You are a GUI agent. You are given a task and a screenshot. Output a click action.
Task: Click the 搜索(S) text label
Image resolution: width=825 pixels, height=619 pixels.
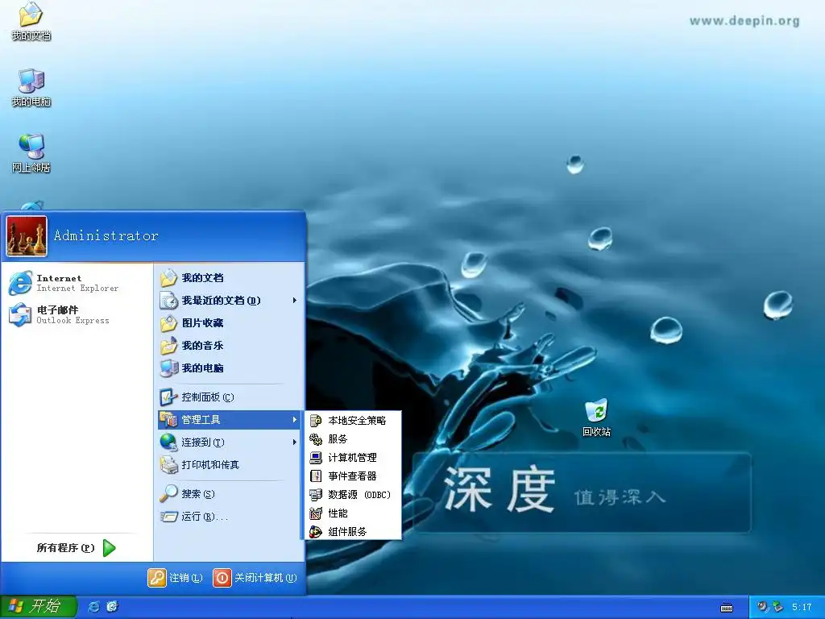198,494
